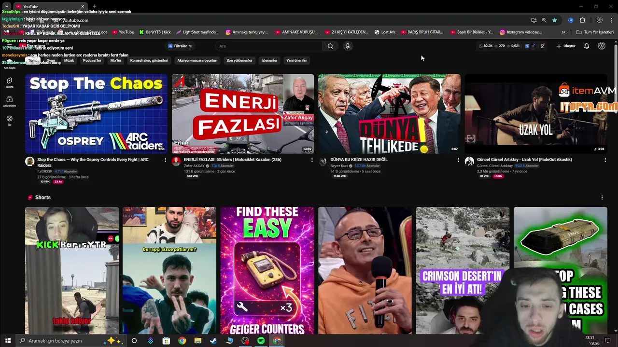This screenshot has width=618, height=347.
Task: Open the LightShot tarafında bookmark
Action: (197, 32)
